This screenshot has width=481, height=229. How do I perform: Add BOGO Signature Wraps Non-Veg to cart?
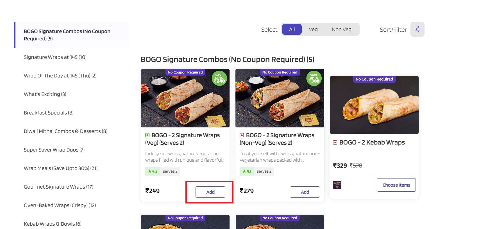coord(305,192)
